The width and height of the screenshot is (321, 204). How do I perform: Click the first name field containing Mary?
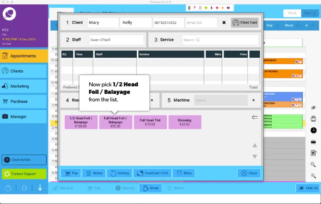[103, 22]
